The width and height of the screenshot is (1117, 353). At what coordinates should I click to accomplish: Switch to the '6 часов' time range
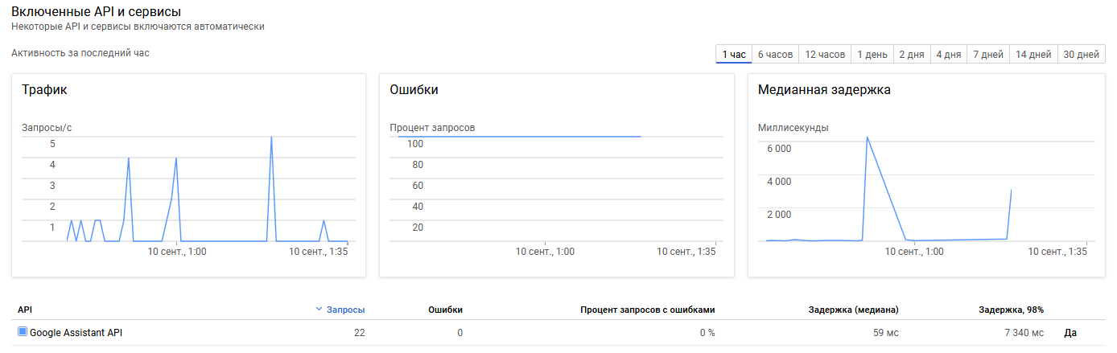(775, 55)
